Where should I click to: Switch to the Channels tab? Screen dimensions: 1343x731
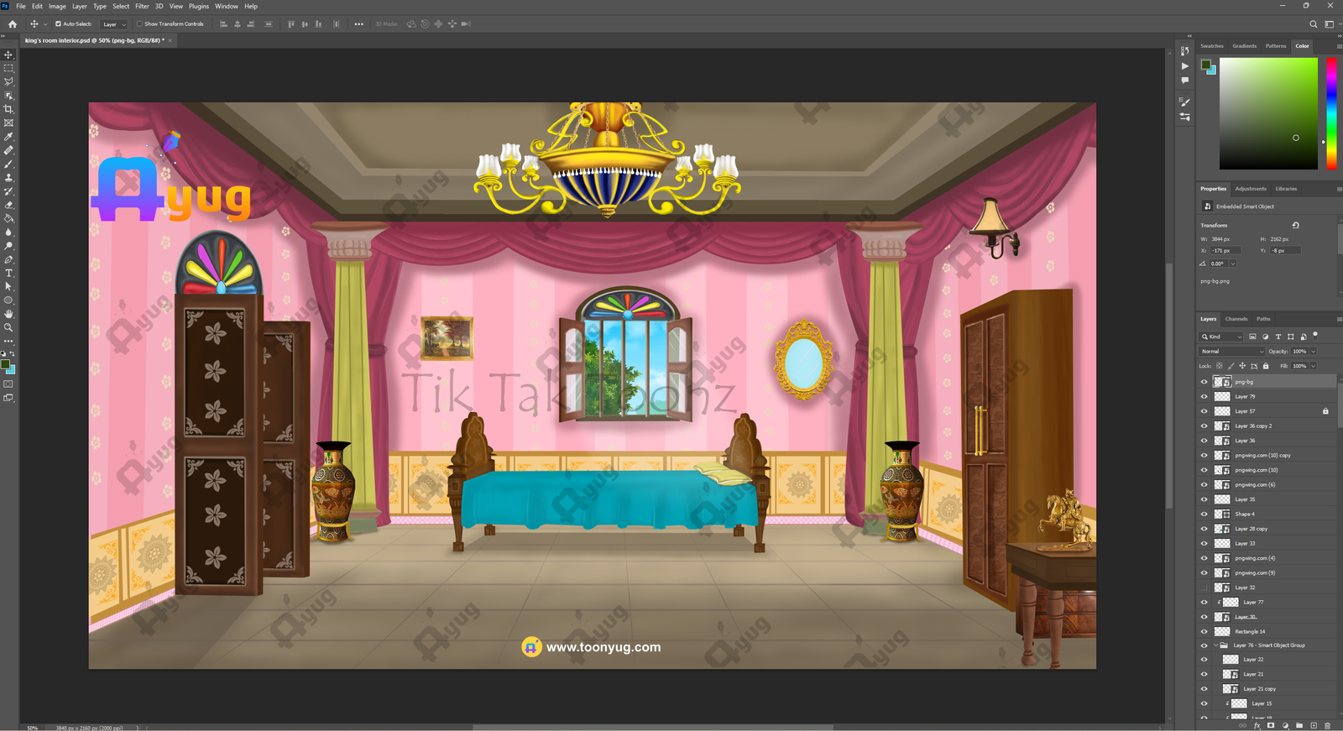coord(1236,319)
